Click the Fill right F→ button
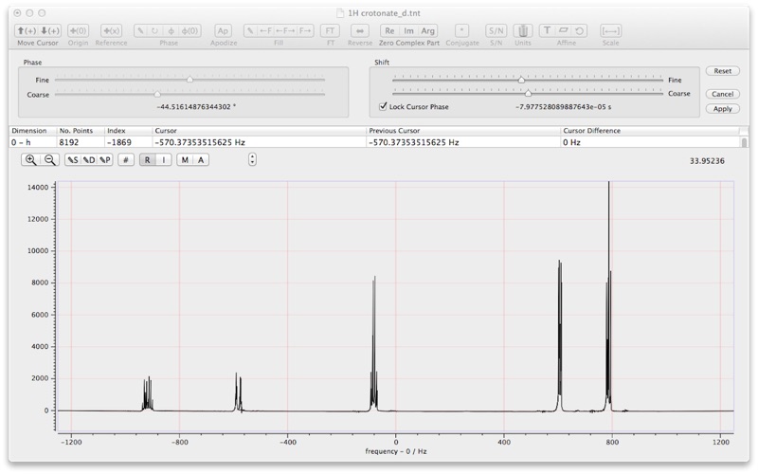 [x=305, y=31]
